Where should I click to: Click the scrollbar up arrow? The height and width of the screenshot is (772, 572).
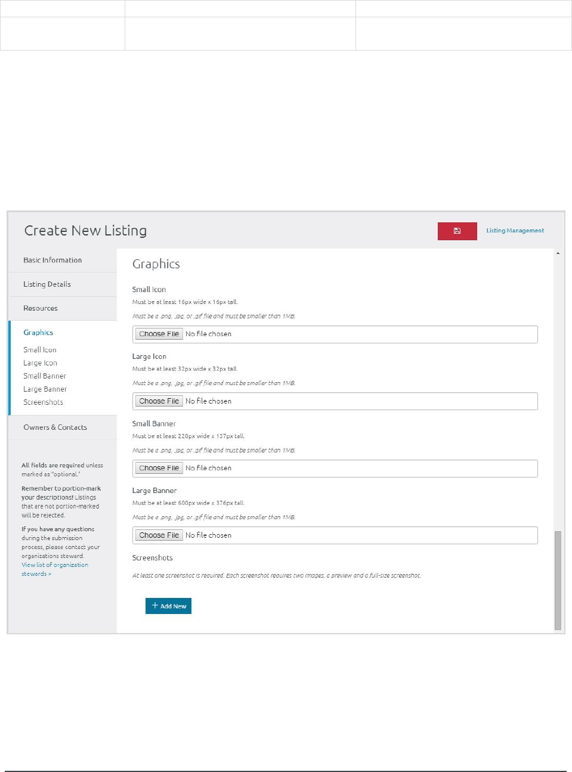[558, 253]
